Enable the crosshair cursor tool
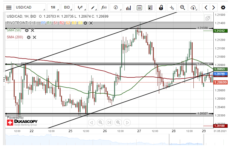This screenshot has height=148, width=230. (x=172, y=8)
